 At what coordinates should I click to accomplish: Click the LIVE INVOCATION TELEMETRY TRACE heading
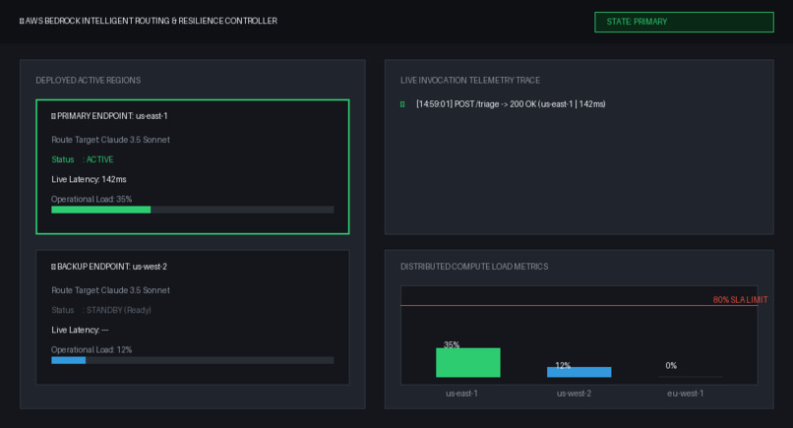click(470, 81)
